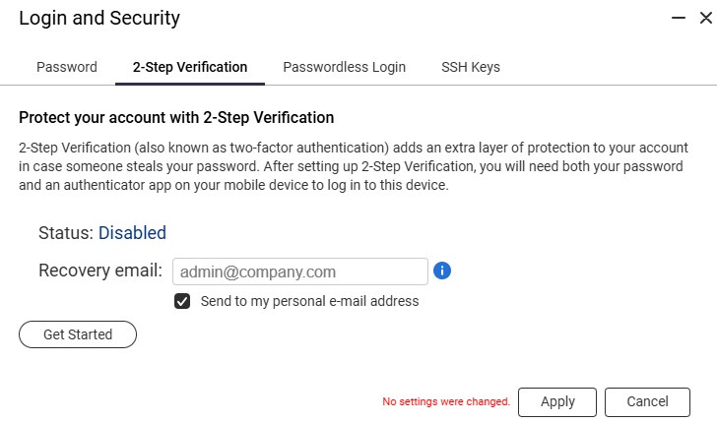Switch to the Password tab

point(67,67)
